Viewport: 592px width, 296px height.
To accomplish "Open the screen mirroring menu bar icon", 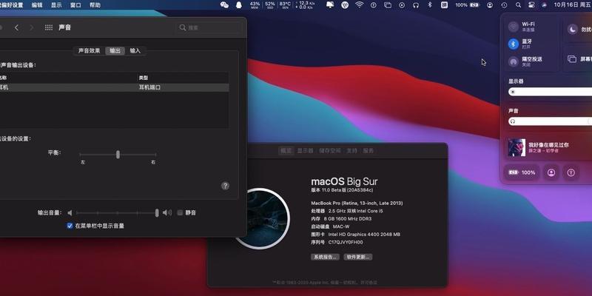I will [x=388, y=5].
